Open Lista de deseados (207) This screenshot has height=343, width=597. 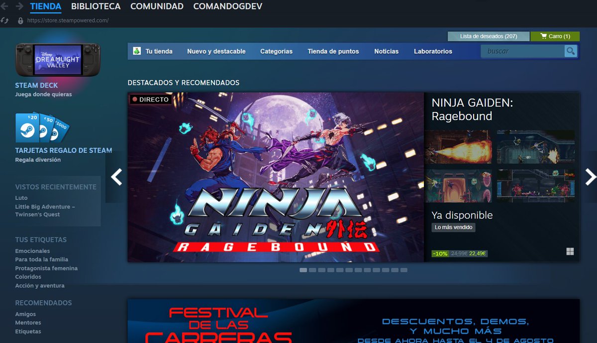[489, 36]
